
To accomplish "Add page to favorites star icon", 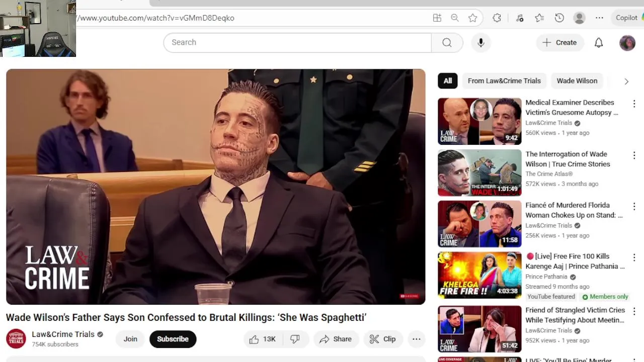I will click(472, 18).
